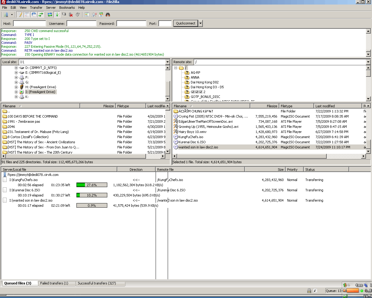Open the File menu
372x298 pixels.
click(x=5, y=8)
